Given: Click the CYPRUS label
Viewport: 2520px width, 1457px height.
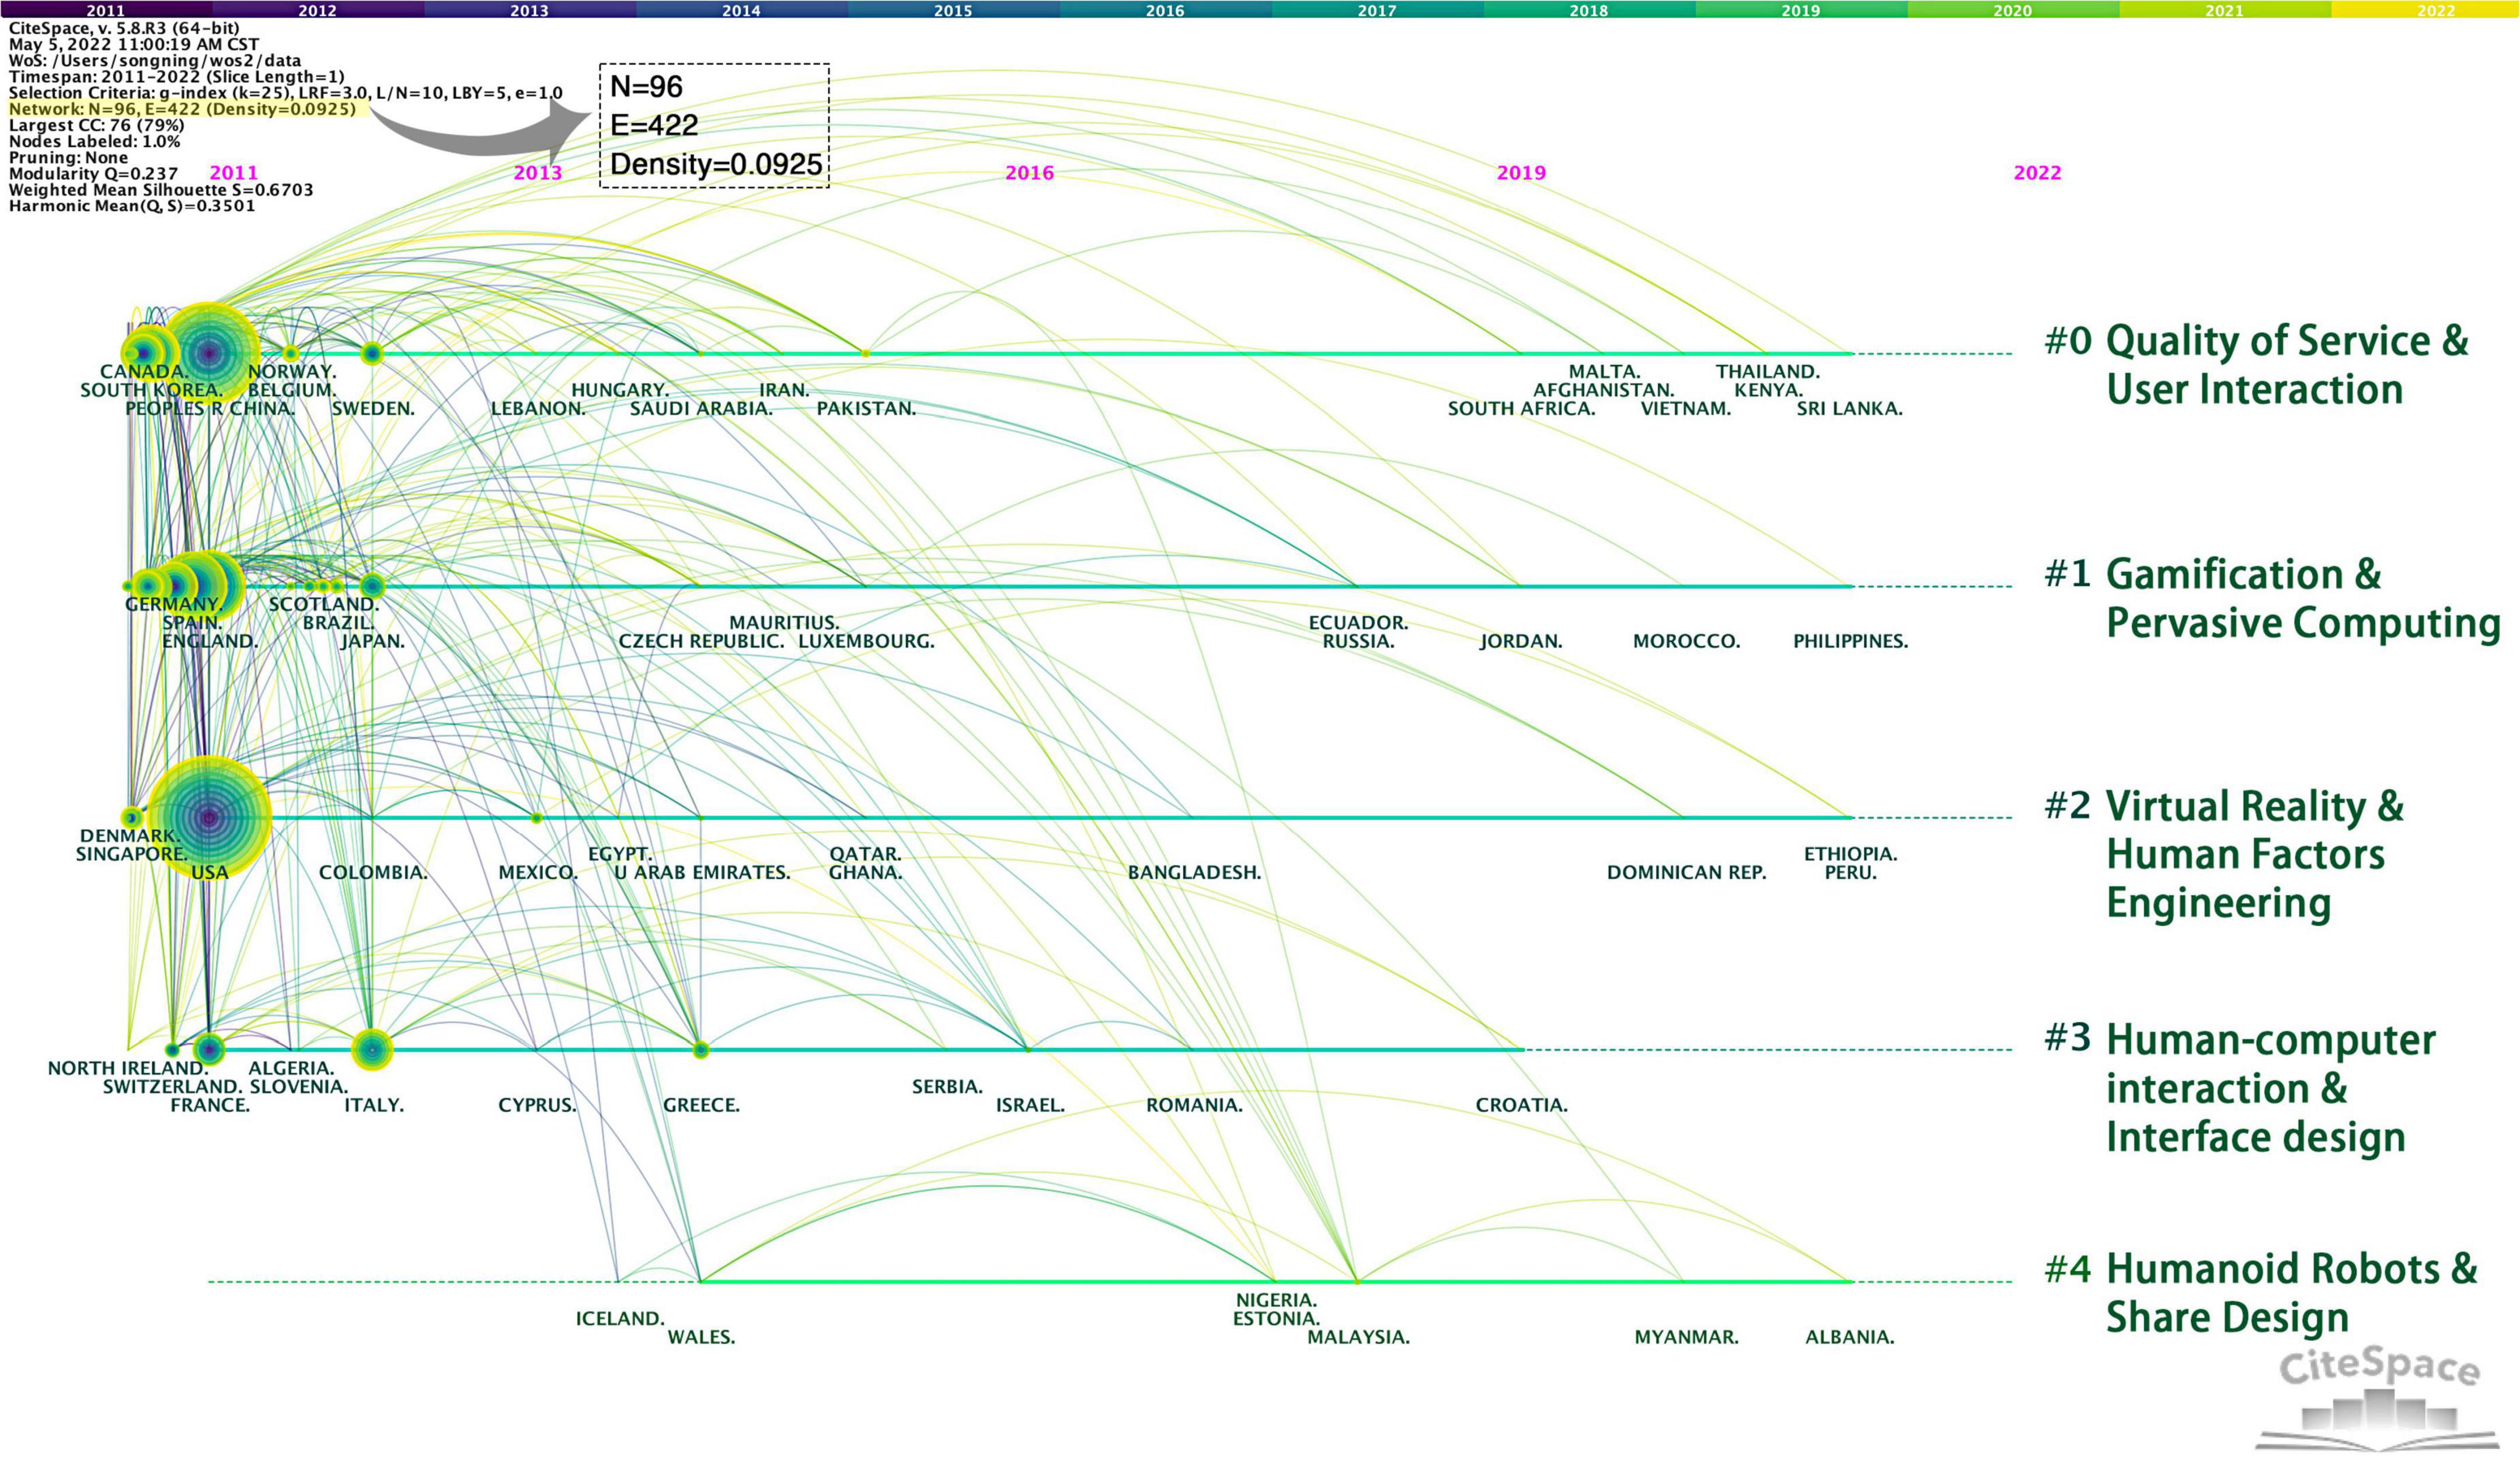Looking at the screenshot, I should [x=537, y=1105].
